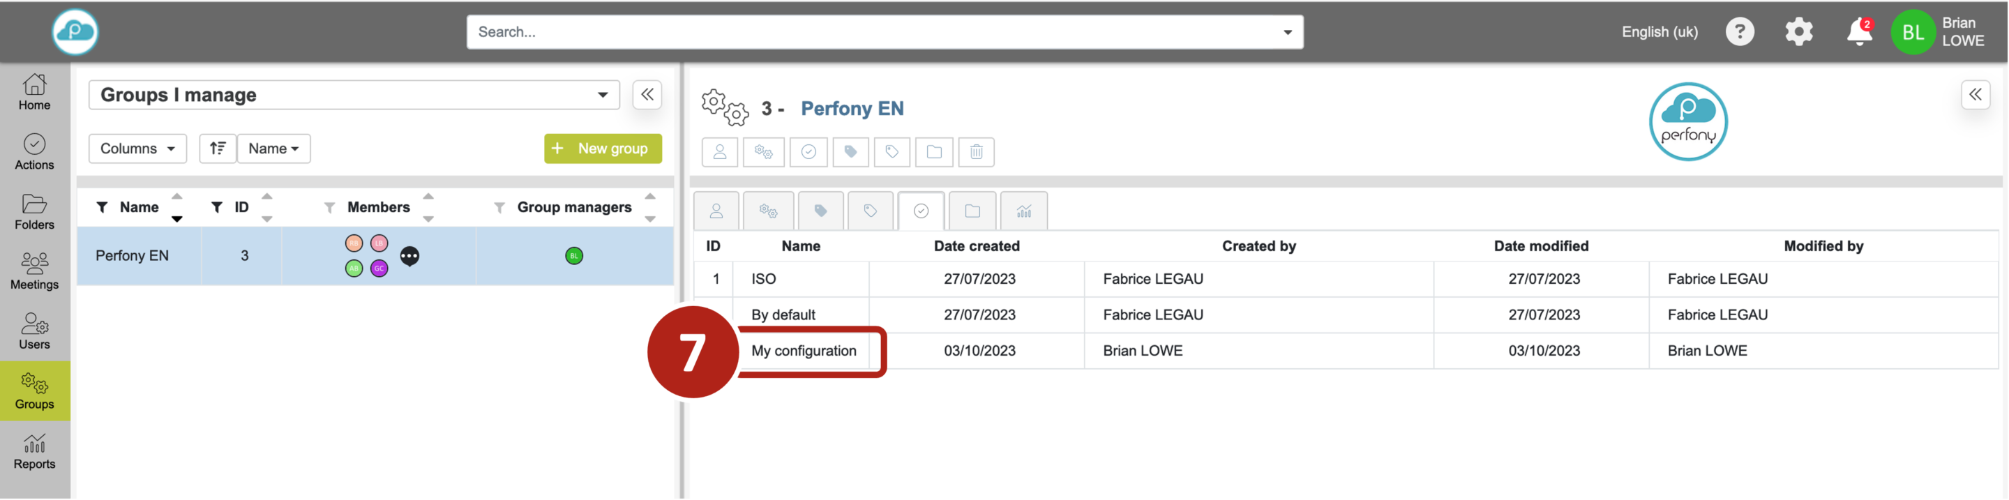The height and width of the screenshot is (500, 2009).
Task: Toggle sort order ascending button
Action: point(218,149)
